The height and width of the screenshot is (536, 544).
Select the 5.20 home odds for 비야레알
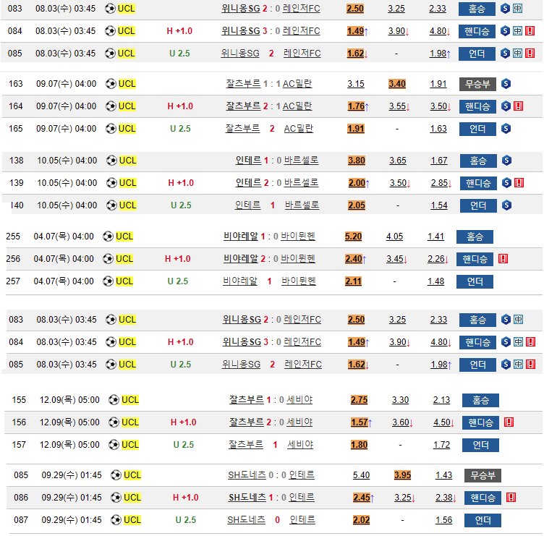pos(354,236)
